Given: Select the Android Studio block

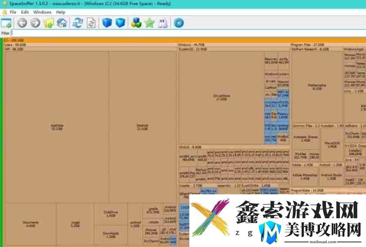Looking at the screenshot, I should pos(331,176).
